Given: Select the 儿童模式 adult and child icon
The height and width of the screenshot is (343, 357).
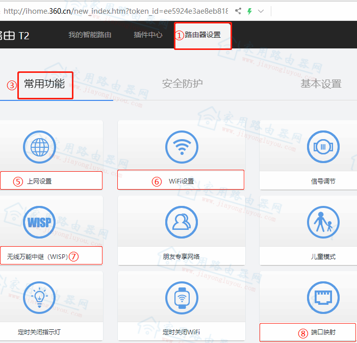Looking at the screenshot, I should (323, 222).
